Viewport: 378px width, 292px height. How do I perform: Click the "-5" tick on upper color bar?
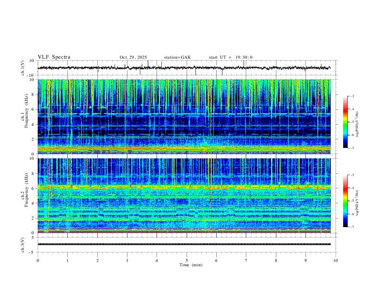click(x=352, y=122)
